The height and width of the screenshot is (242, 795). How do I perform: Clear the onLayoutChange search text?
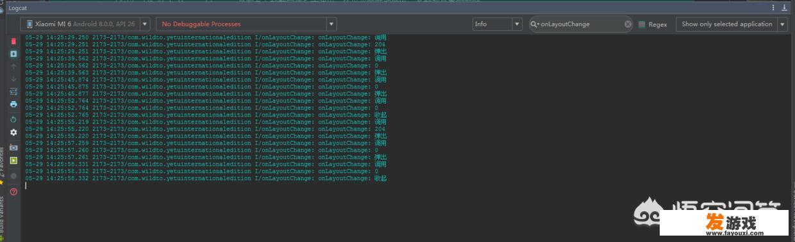click(x=628, y=24)
